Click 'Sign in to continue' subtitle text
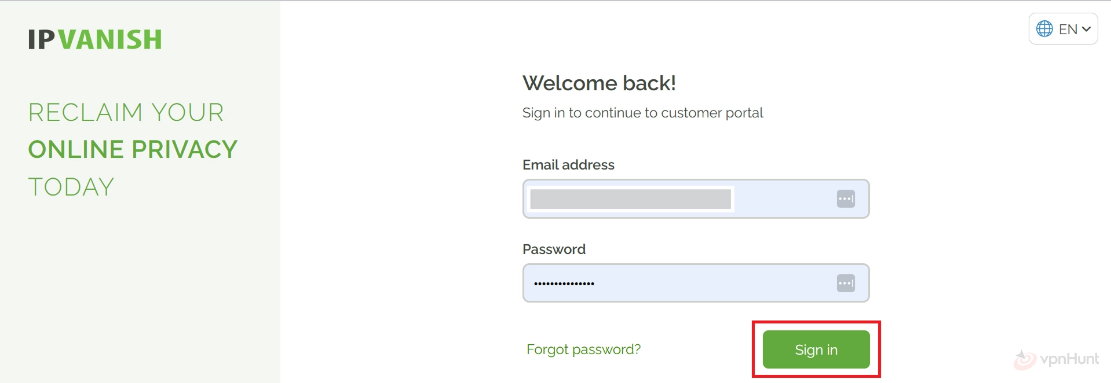This screenshot has height=383, width=1111. tap(642, 113)
